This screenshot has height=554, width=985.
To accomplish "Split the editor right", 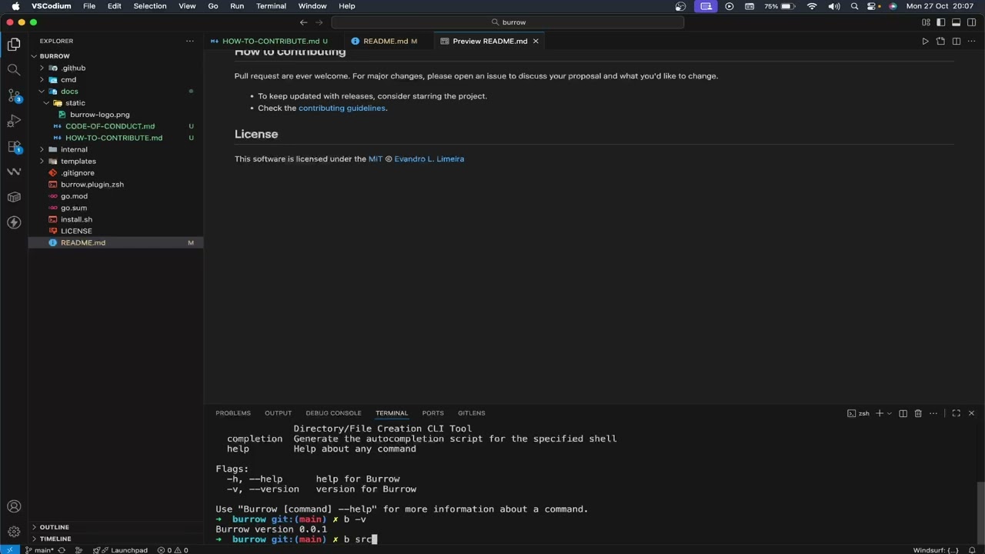I will tap(956, 41).
